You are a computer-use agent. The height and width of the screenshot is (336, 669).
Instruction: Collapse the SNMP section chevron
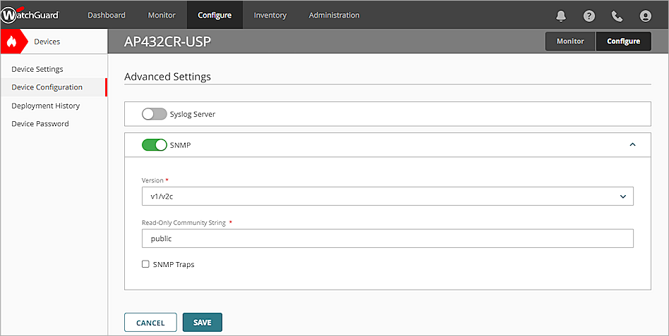point(632,145)
